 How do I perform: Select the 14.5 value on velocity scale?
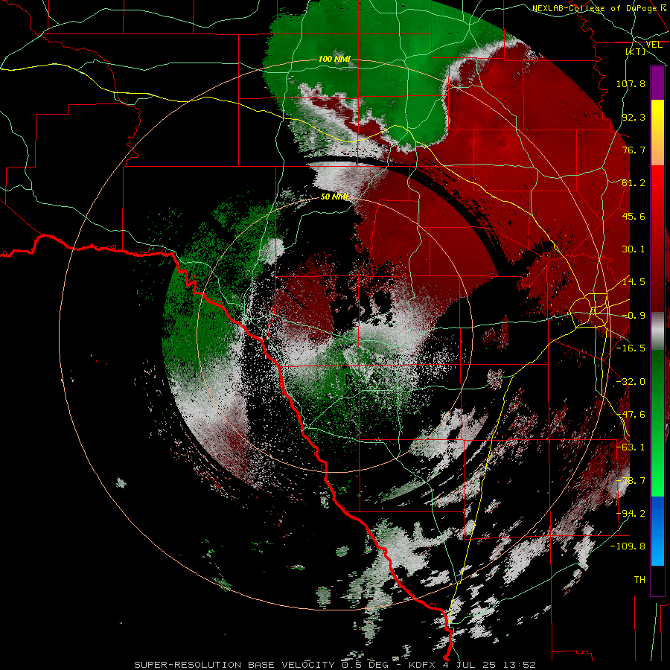(634, 282)
